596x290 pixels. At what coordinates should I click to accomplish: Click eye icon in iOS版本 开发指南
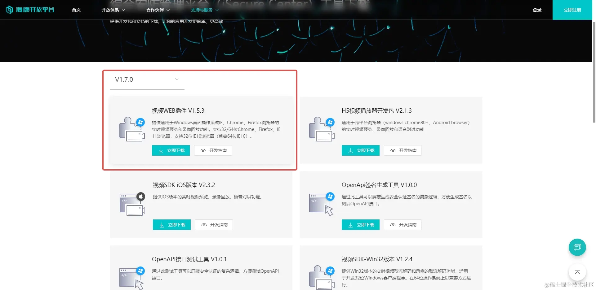(x=204, y=225)
